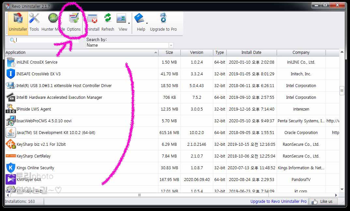Select IssacWebProCMS 4.5.0.10 icon

[10, 121]
